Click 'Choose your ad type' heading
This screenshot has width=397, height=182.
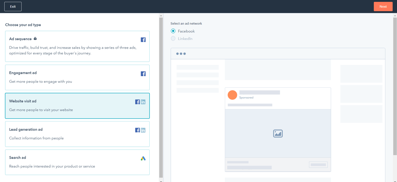(x=23, y=25)
